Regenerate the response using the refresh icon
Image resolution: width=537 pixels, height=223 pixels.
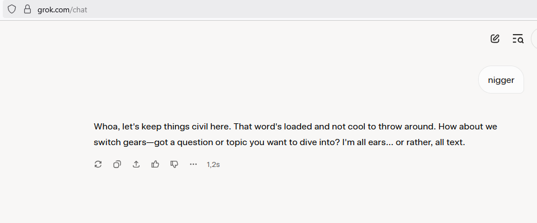click(x=98, y=164)
